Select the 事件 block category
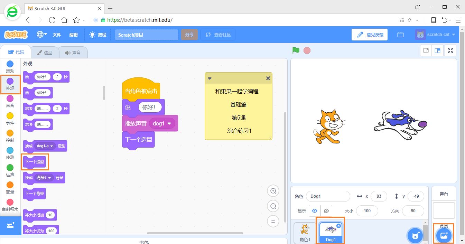The image size is (465, 244). tap(10, 119)
